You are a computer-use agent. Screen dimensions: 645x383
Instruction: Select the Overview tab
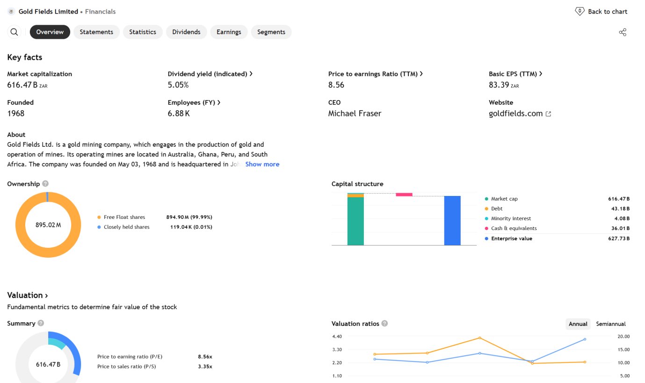click(50, 32)
